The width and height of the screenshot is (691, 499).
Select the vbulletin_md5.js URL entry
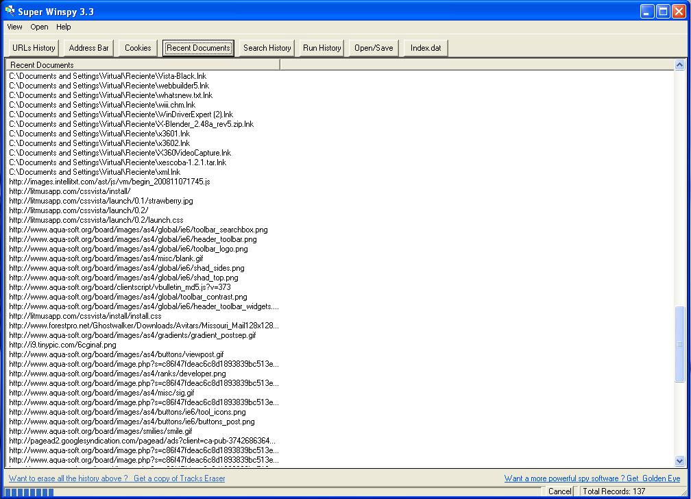coord(120,287)
